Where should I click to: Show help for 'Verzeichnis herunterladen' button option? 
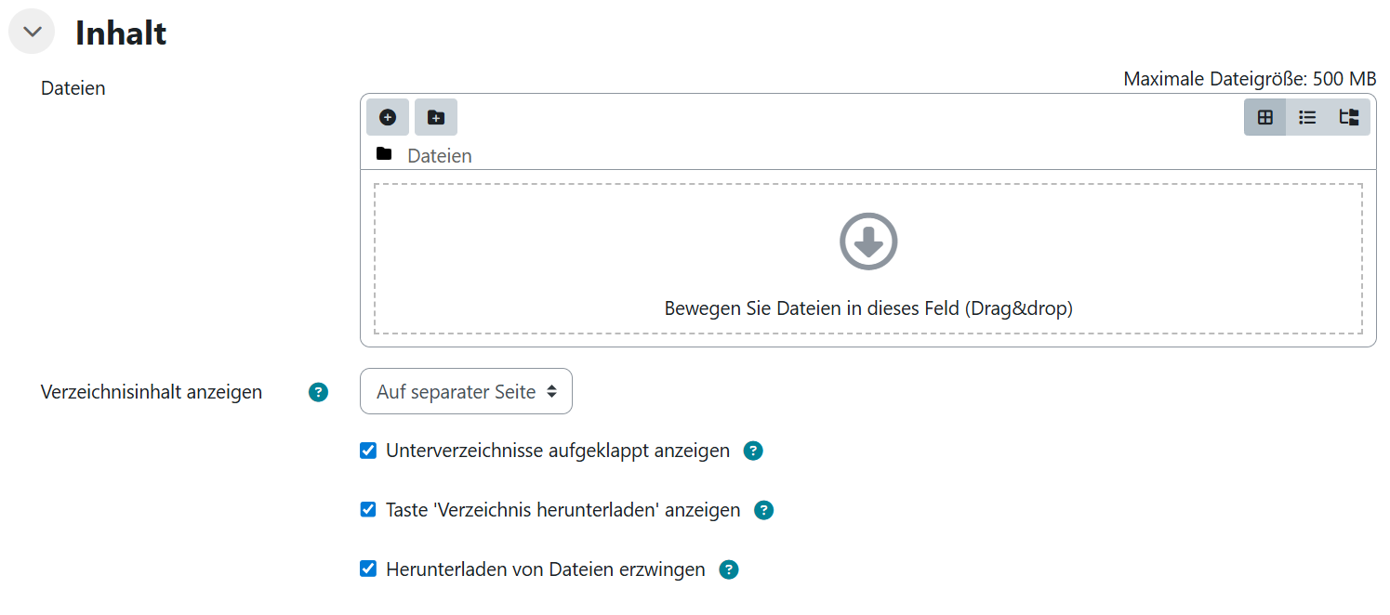(763, 510)
